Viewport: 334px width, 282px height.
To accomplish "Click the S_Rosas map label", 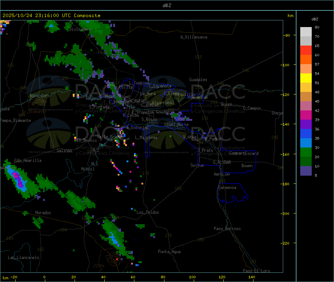I will pos(149,119).
